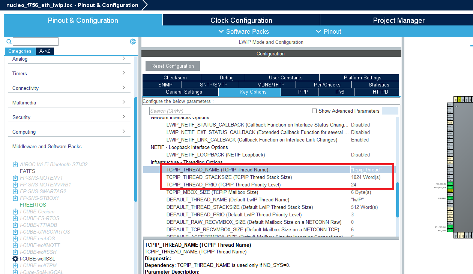Download the I-CUBE-wolfMQTT pack via its icon
Image resolution: width=473 pixels, height=274 pixels.
(x=15, y=245)
